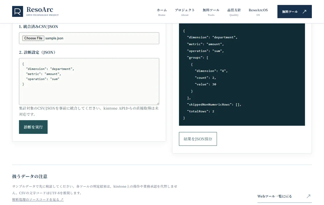Click "metric": "amount" line in settings textarea

43,74
